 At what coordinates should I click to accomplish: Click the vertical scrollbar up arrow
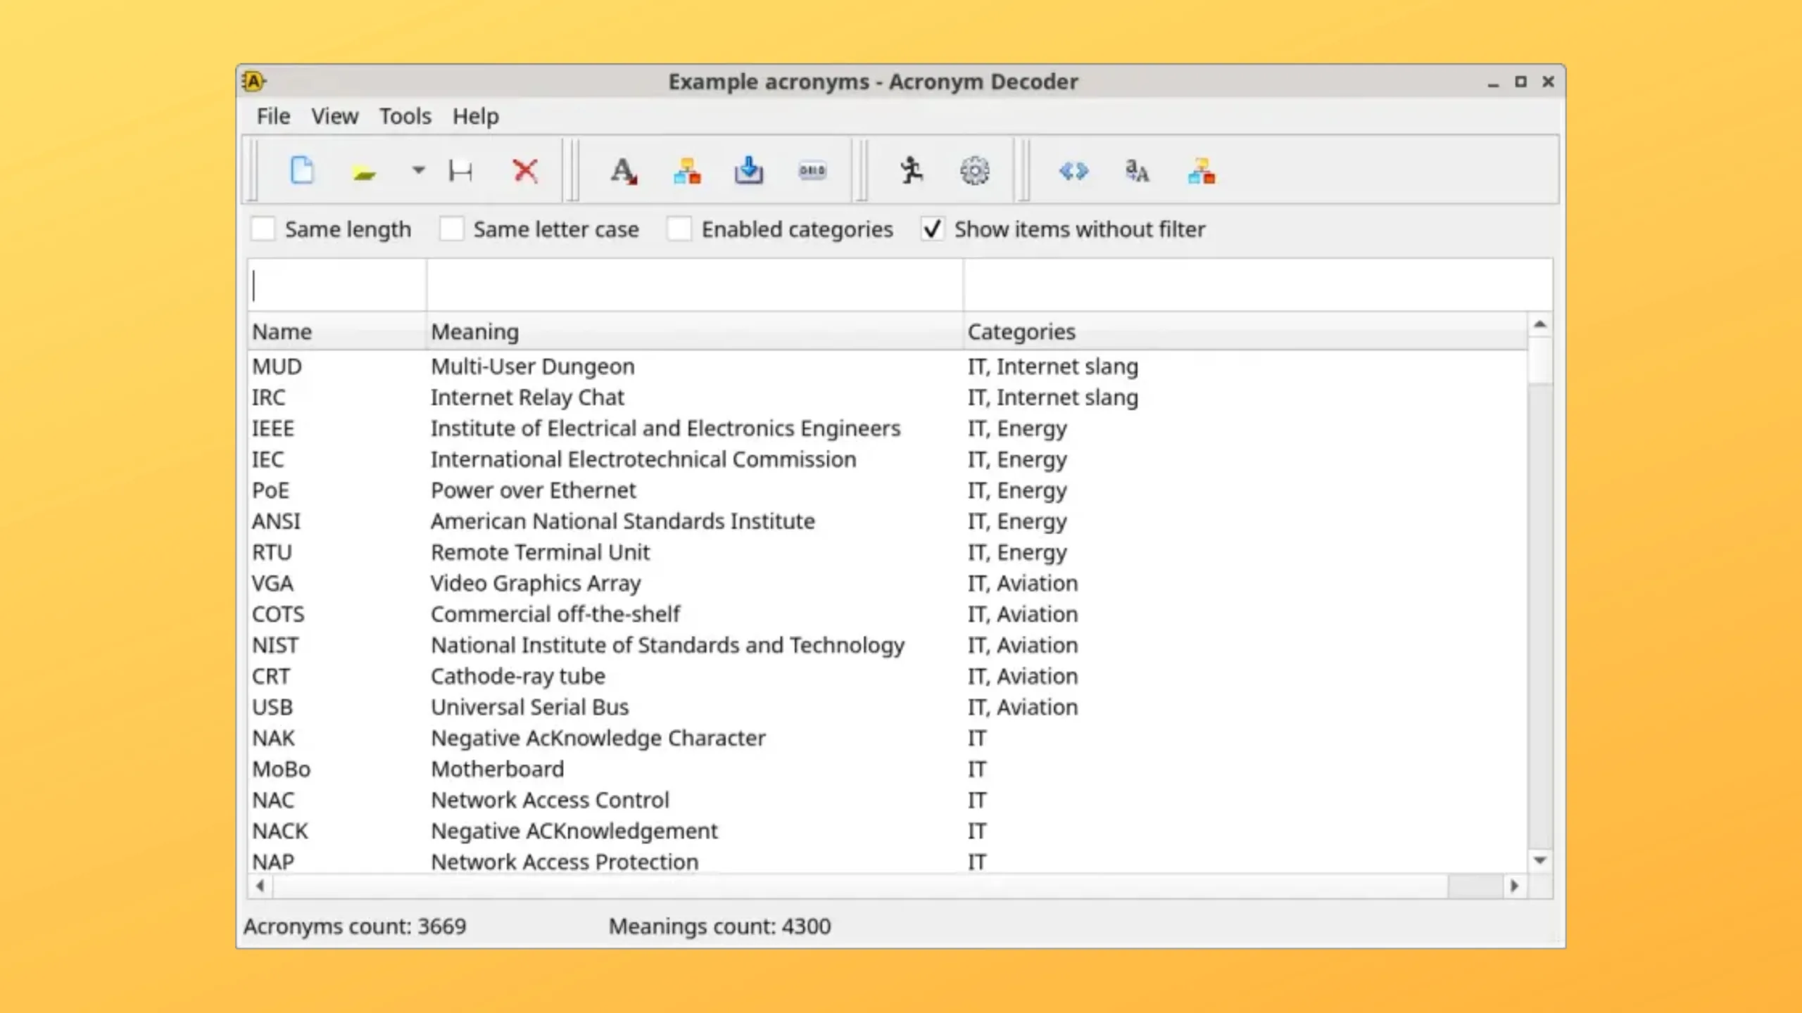click(1540, 324)
